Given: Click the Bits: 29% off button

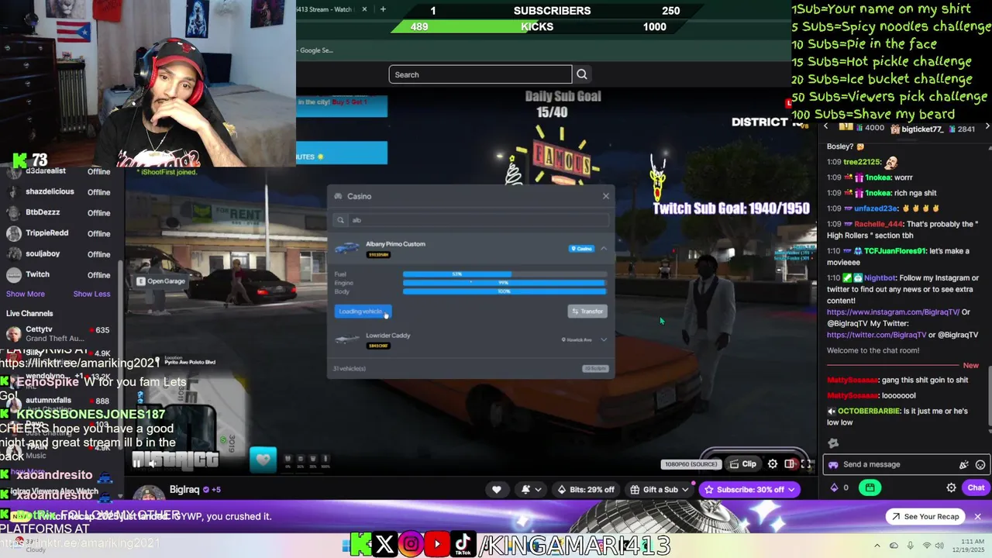Looking at the screenshot, I should [585, 489].
